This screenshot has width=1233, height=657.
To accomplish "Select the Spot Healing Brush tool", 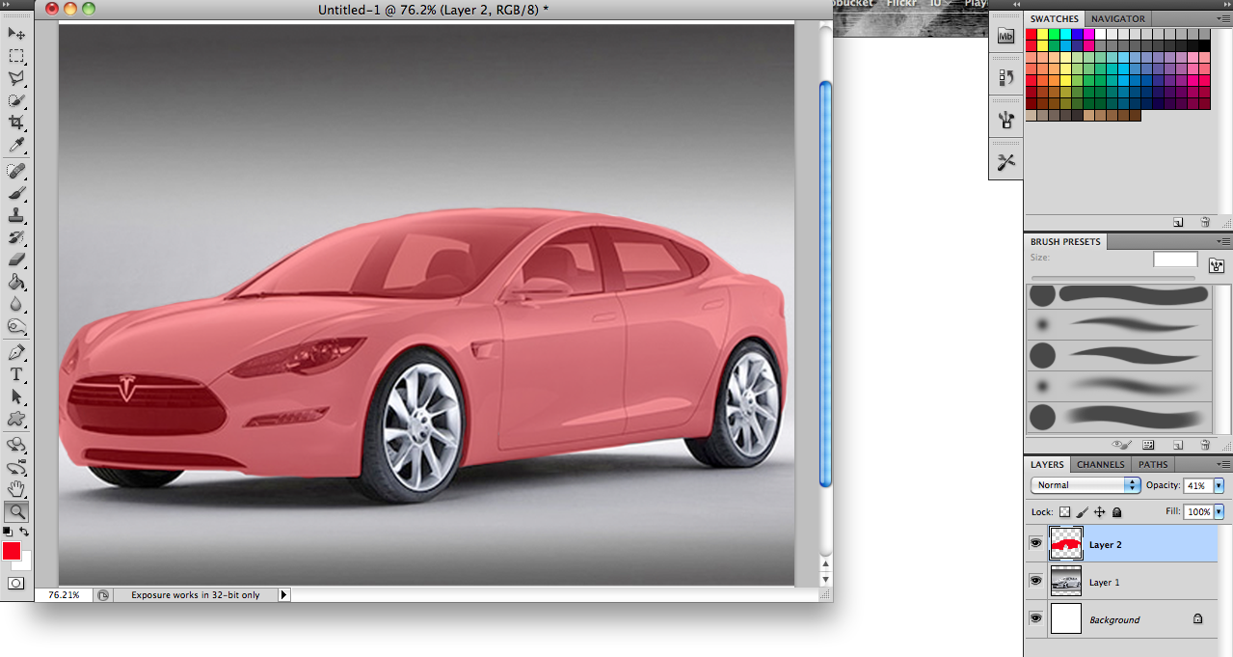I will coord(16,171).
